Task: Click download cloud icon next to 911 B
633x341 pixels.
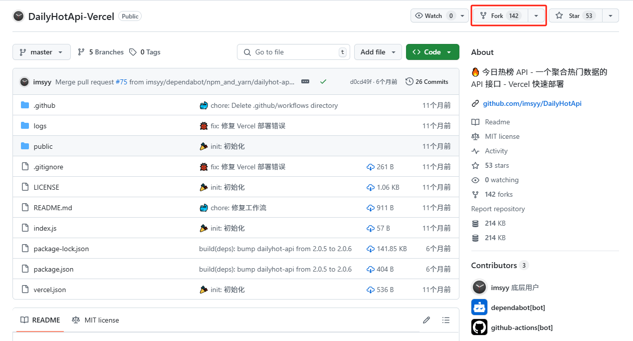Action: point(371,208)
